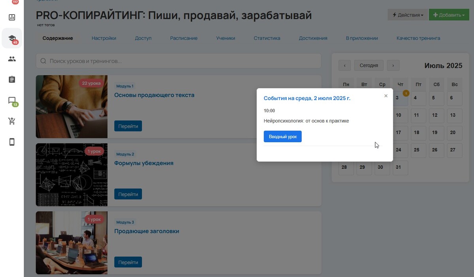Click the lessons and trainings search field
Viewport: 474px width, 277px height.
[179, 61]
